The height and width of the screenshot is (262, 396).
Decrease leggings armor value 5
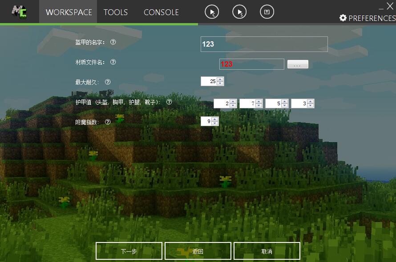point(285,105)
